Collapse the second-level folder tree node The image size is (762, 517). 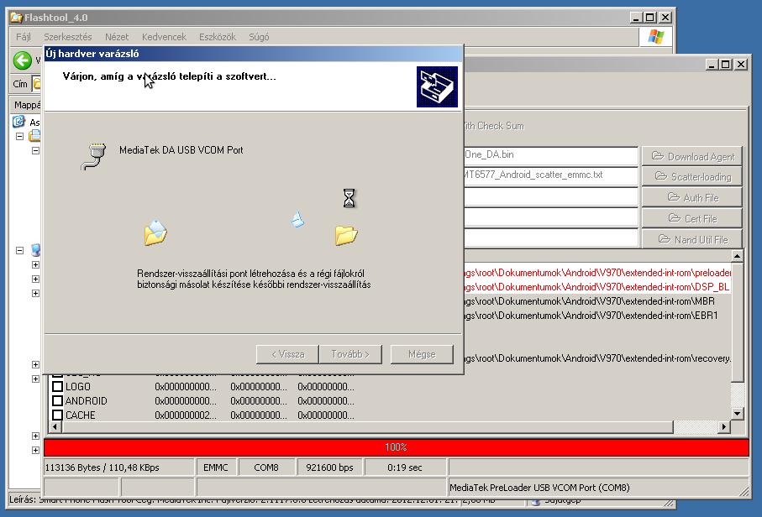coord(35,150)
